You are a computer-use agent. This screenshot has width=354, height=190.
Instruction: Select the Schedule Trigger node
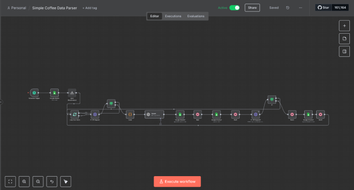click(x=34, y=93)
